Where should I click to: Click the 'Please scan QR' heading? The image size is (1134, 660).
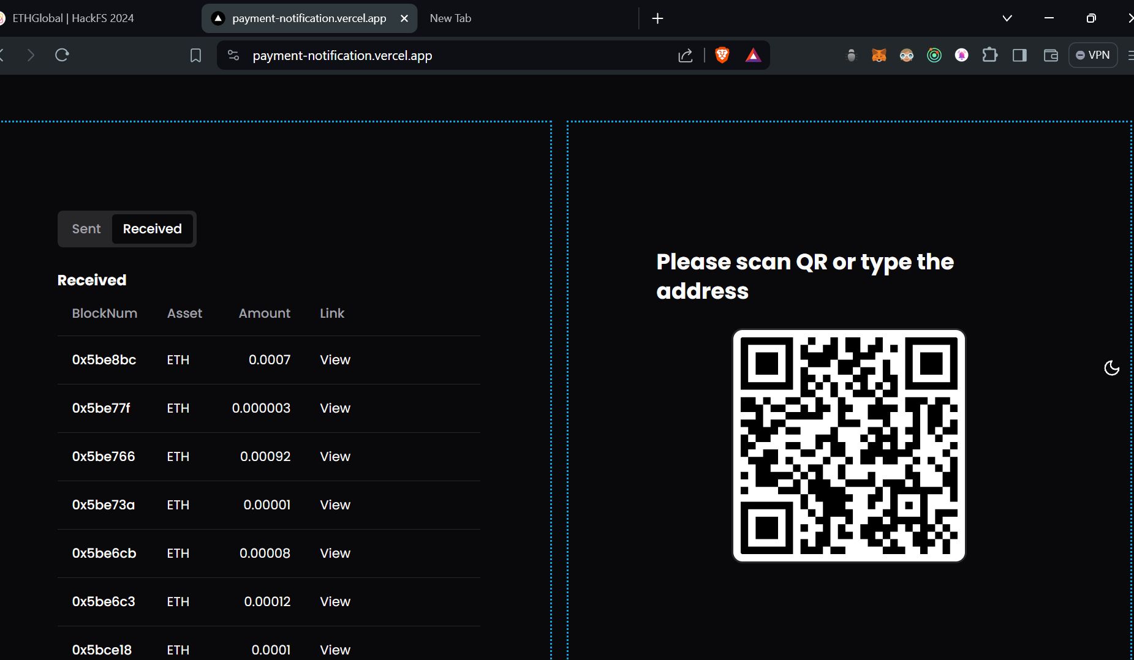pos(805,277)
